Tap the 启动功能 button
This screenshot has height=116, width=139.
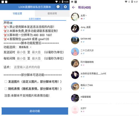[35, 111]
